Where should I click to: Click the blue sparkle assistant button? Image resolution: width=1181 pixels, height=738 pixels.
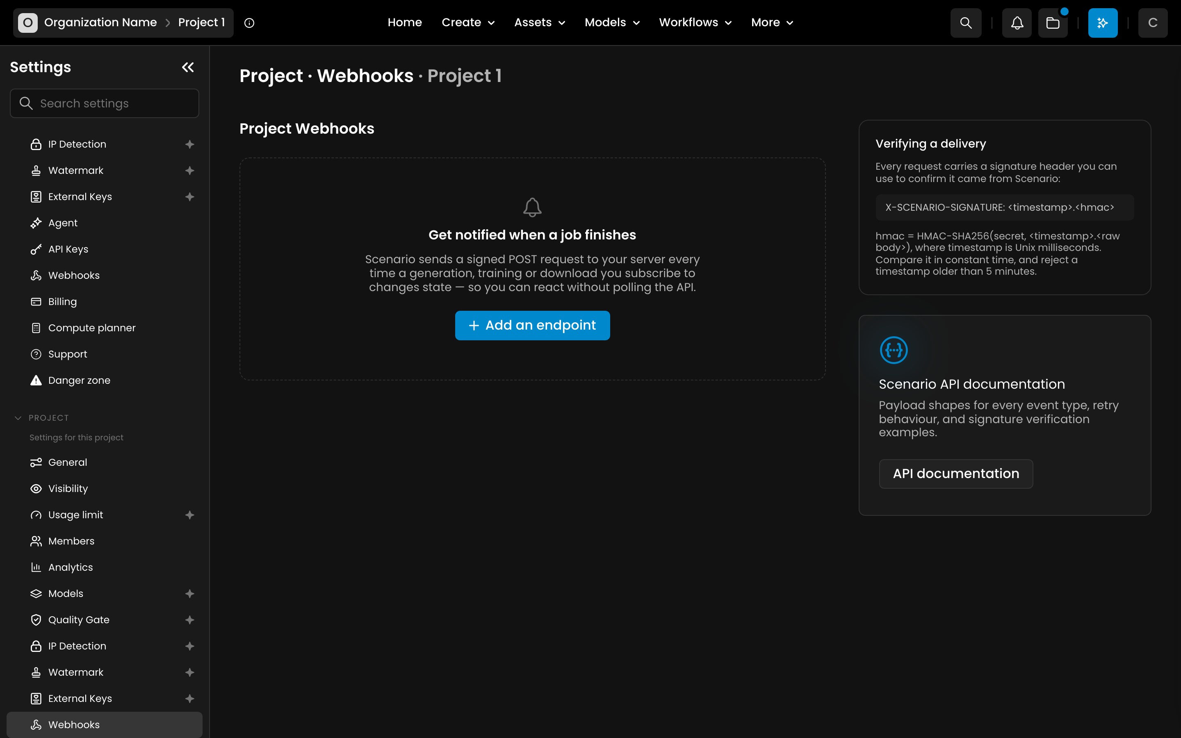tap(1103, 23)
